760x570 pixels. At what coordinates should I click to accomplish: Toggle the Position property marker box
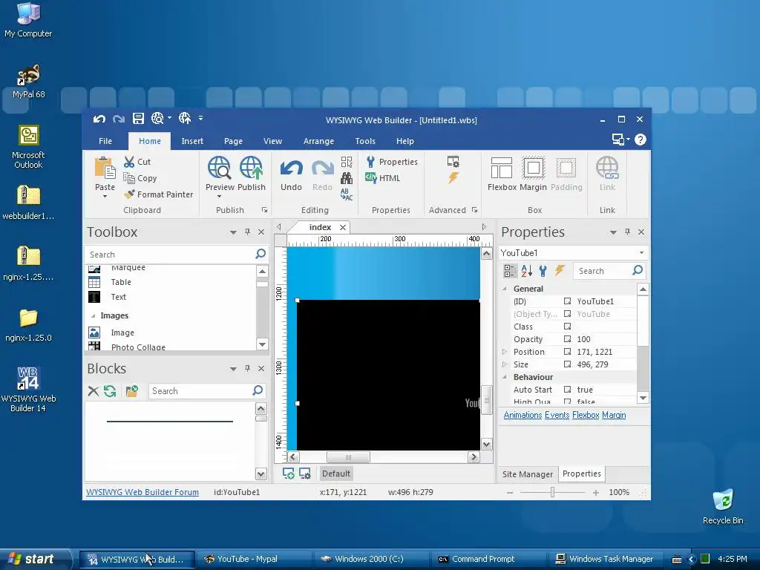coord(567,352)
